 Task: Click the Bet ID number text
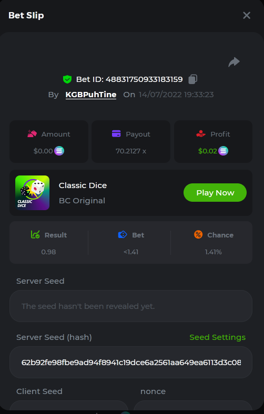click(x=144, y=79)
